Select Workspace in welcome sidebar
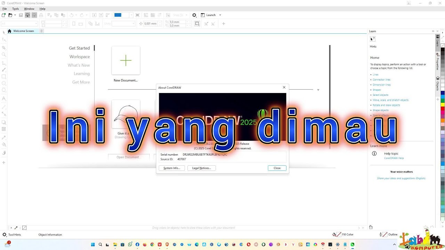 tap(80, 57)
